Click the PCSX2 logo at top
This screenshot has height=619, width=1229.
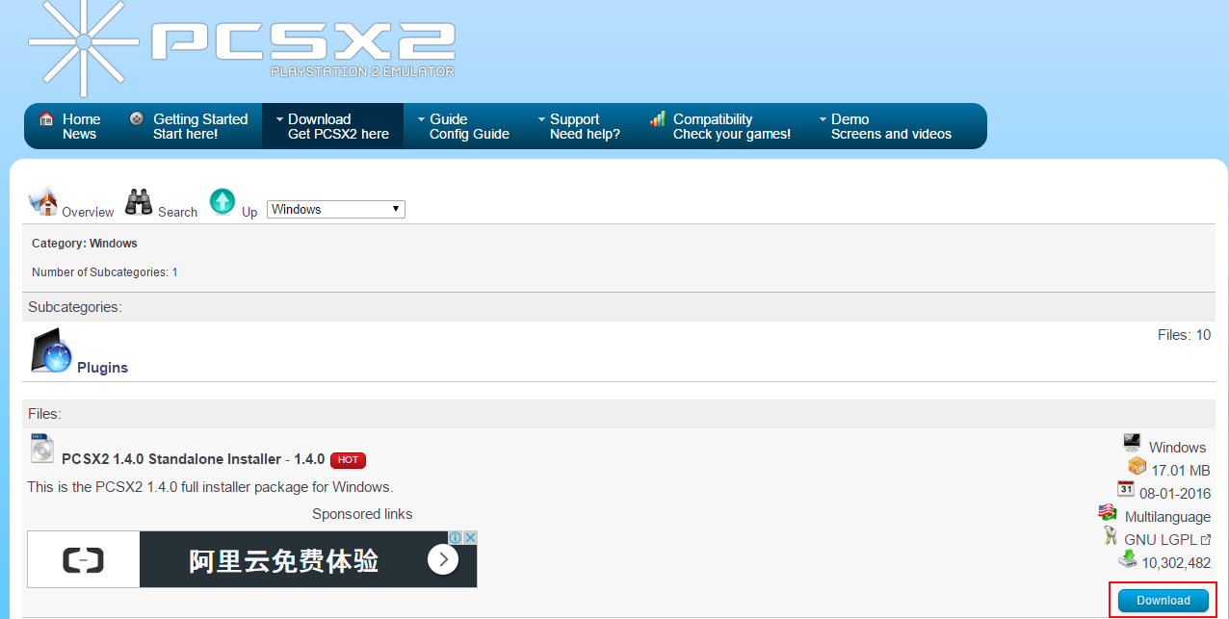point(241,46)
